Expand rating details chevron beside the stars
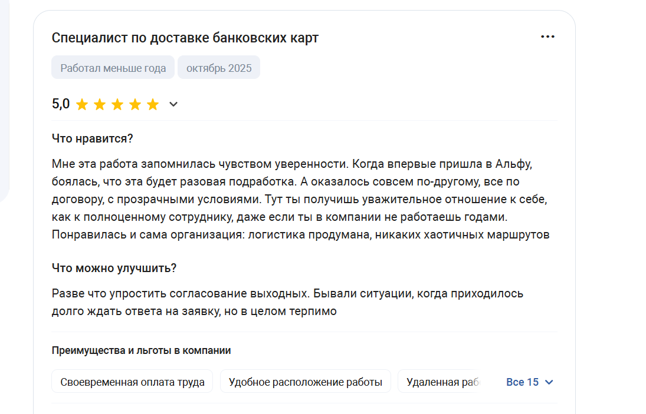Image resolution: width=646 pixels, height=414 pixels. tap(173, 105)
